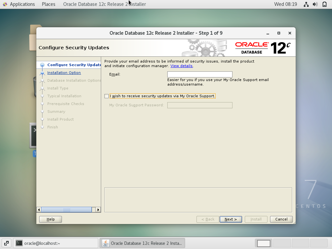Viewport: 332px width, 249px height.
Task: Select the first workspace in switcher
Action: (x=264, y=243)
